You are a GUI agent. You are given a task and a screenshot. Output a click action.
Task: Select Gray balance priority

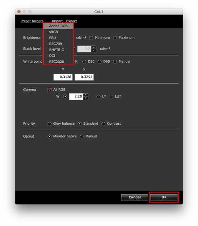click(x=49, y=124)
